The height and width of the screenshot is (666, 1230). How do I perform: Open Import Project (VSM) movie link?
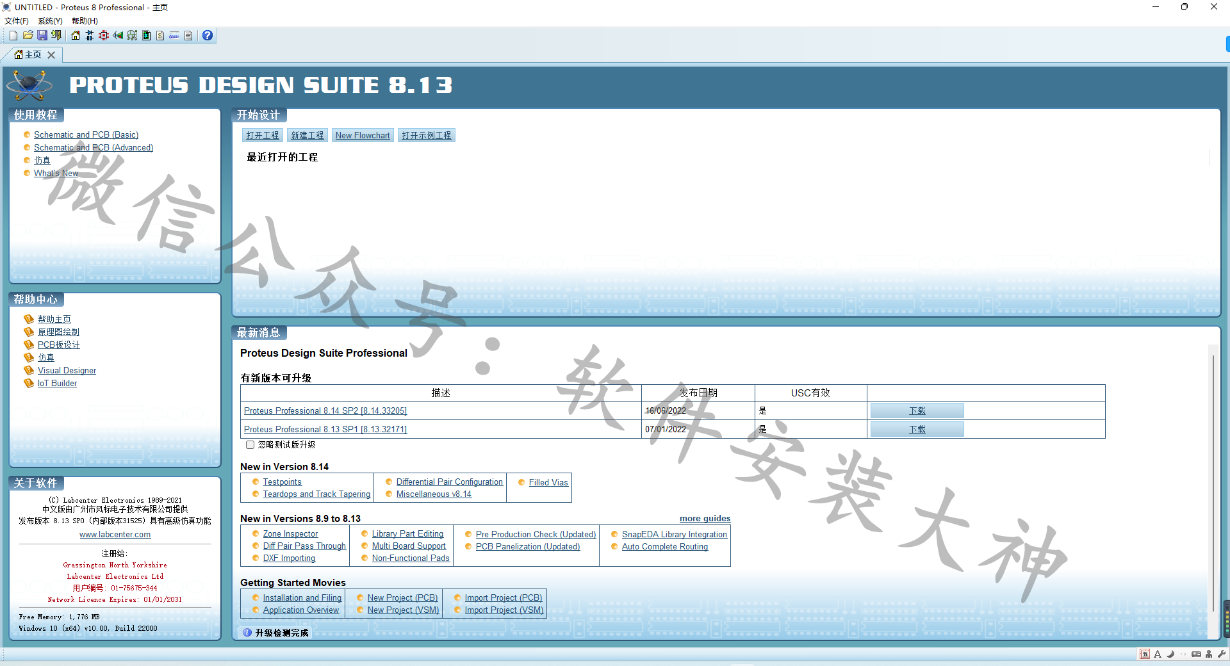coord(504,610)
